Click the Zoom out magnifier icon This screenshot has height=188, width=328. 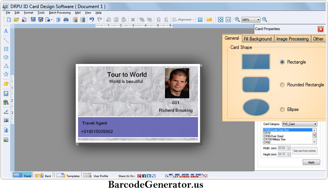coord(265,20)
